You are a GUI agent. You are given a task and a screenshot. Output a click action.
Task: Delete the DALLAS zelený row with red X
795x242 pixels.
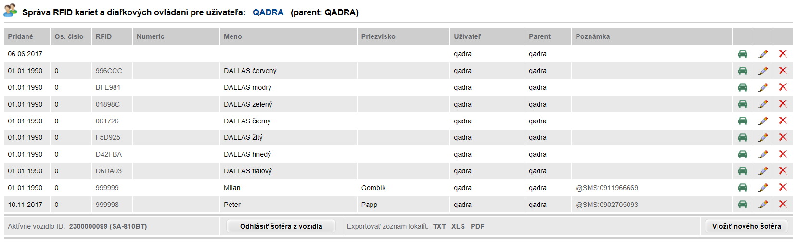pyautogui.click(x=783, y=104)
